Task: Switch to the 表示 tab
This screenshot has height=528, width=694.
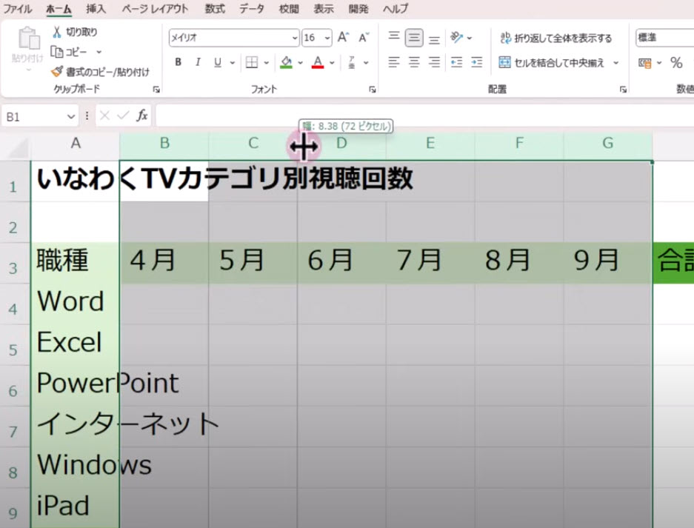Action: (324, 8)
